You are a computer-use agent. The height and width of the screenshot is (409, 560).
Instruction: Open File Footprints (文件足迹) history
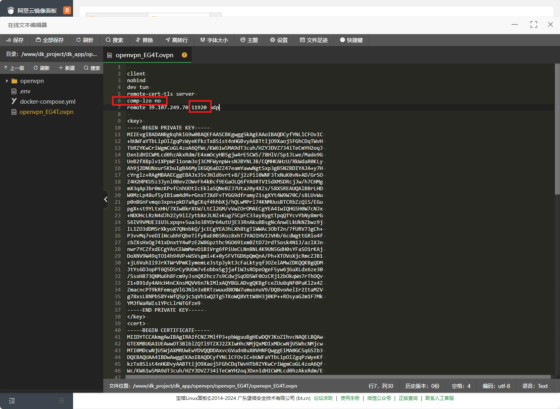point(314,40)
